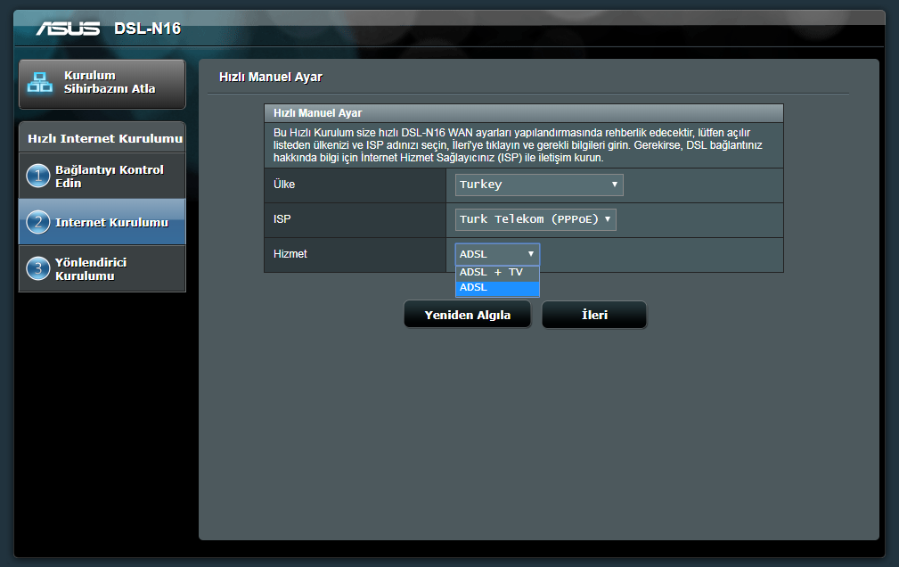
Task: Click the step 3 circle icon
Action: click(37, 269)
